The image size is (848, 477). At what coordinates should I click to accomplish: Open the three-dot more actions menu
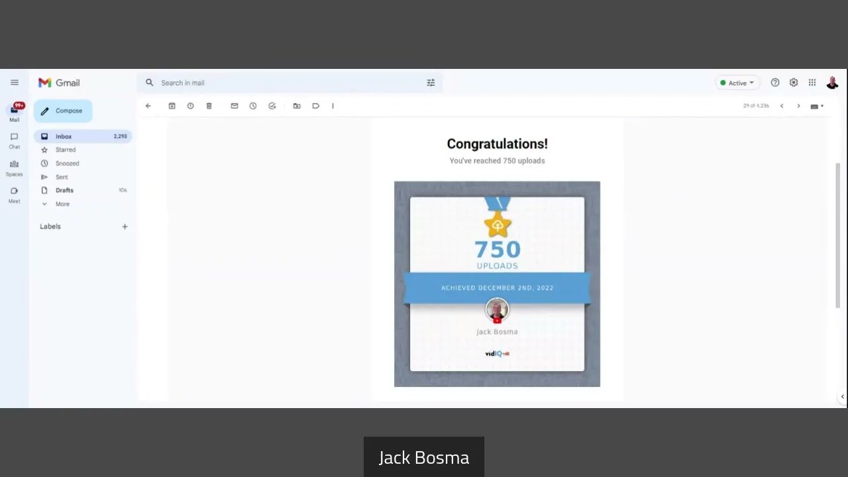coord(333,106)
